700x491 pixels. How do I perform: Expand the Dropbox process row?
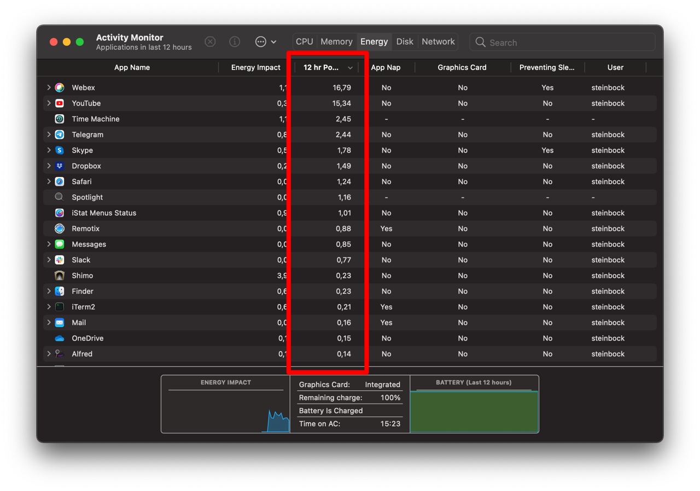click(x=49, y=166)
